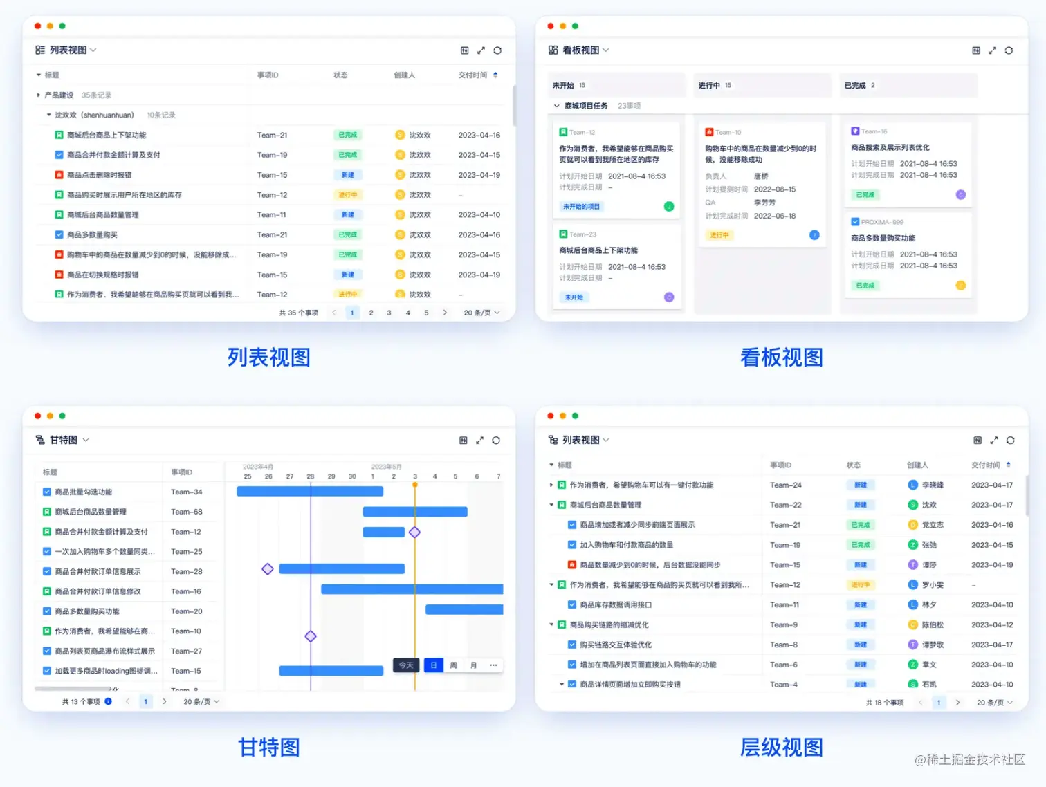The height and width of the screenshot is (787, 1046).
Task: Toggle checkbox of 商品多数量购买功能 in 甘特图
Action: [47, 611]
